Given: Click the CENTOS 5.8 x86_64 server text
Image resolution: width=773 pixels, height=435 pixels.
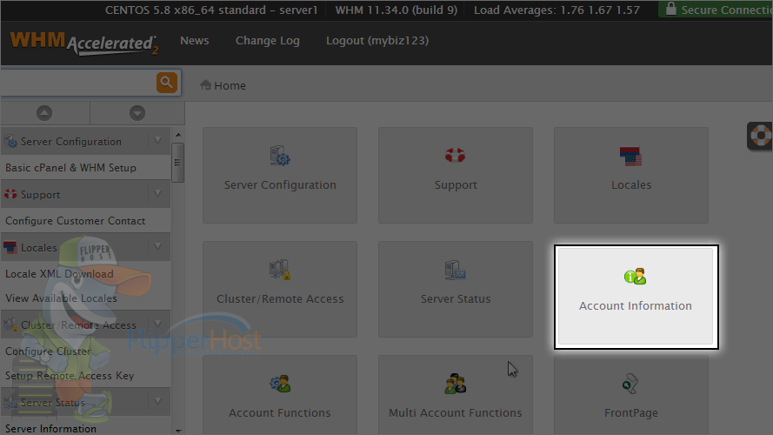Looking at the screenshot, I should (x=211, y=10).
